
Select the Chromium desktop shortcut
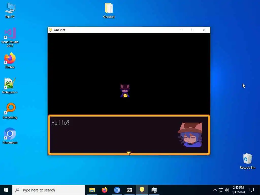pos(10,136)
